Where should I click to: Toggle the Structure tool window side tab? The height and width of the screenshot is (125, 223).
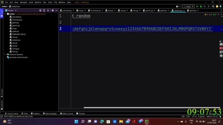click(x=2, y=93)
